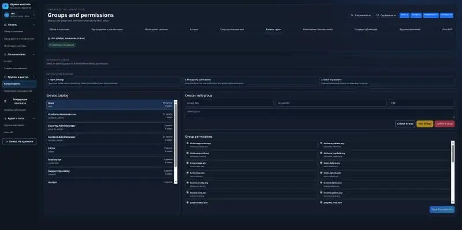Collapse the Аудит и логи section chevron

pos(33,119)
